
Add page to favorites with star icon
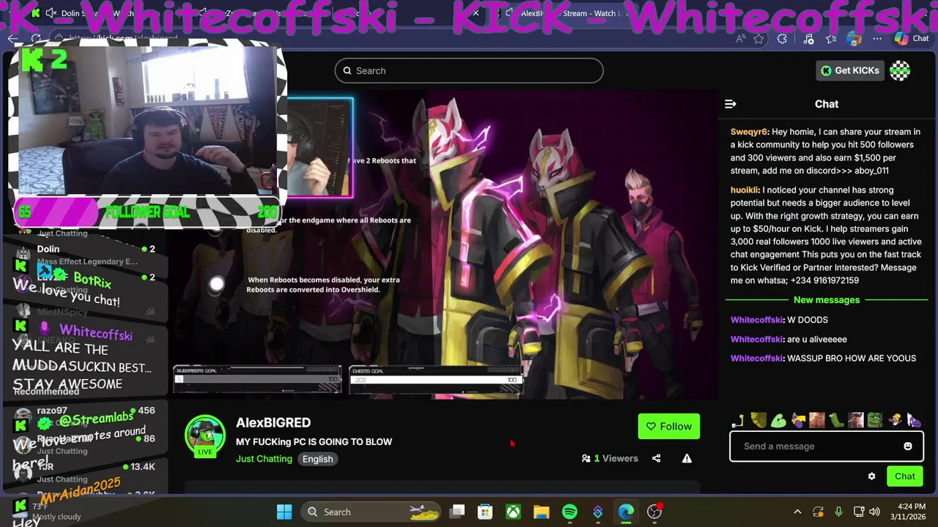click(x=758, y=39)
